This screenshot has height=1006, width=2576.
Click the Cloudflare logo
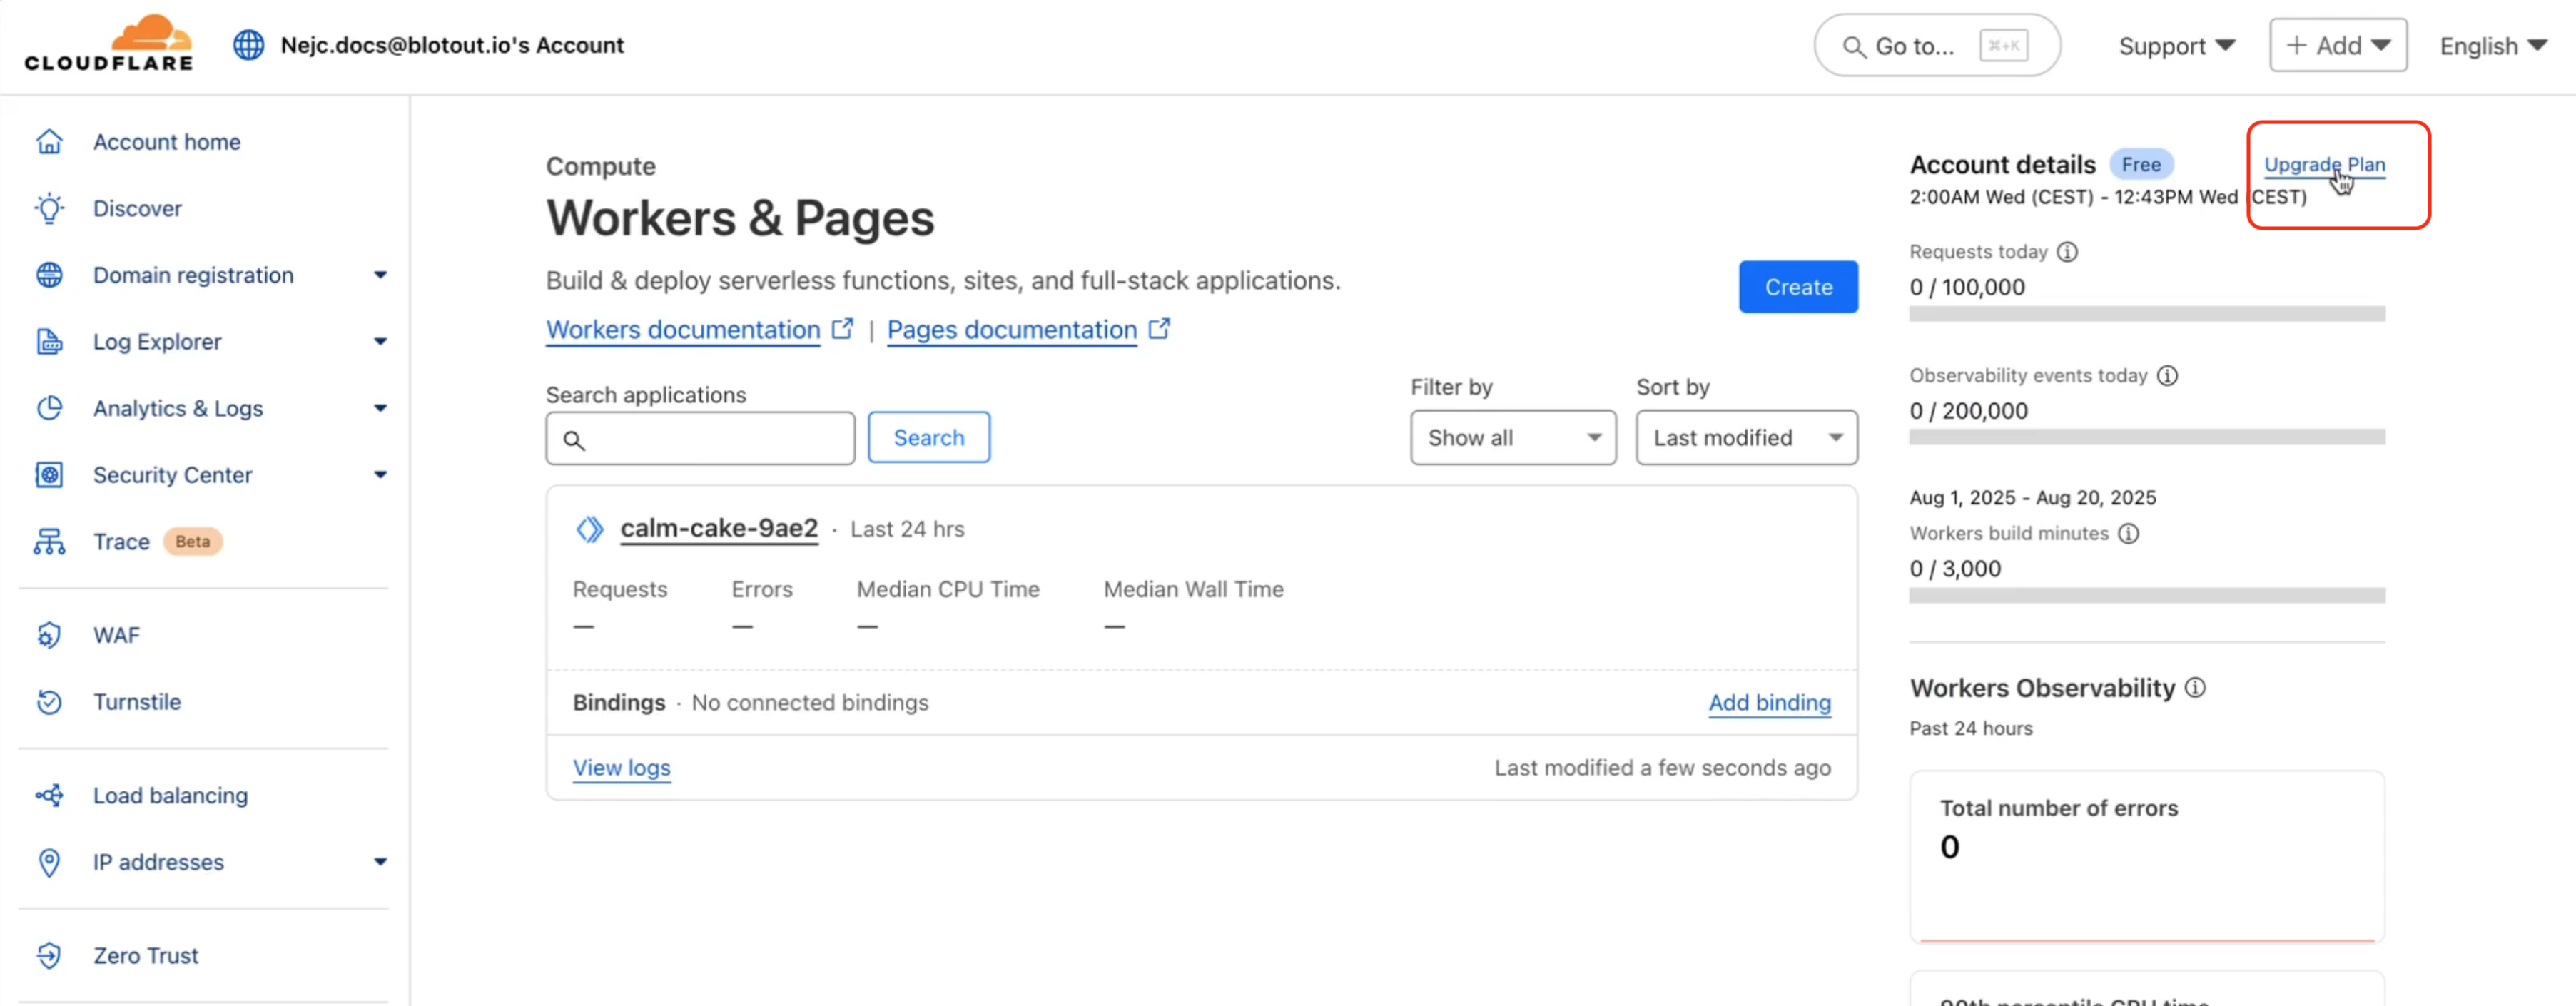[x=109, y=45]
